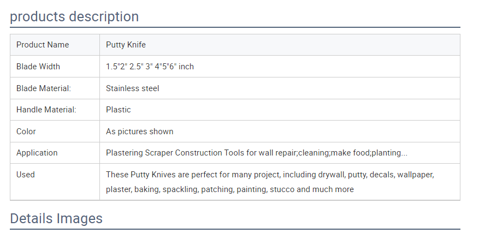Click the 'Plastering Scraper Construction Tools' text

click(x=175, y=153)
